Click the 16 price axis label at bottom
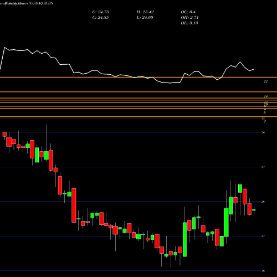277x277 pixels. pos(263,271)
